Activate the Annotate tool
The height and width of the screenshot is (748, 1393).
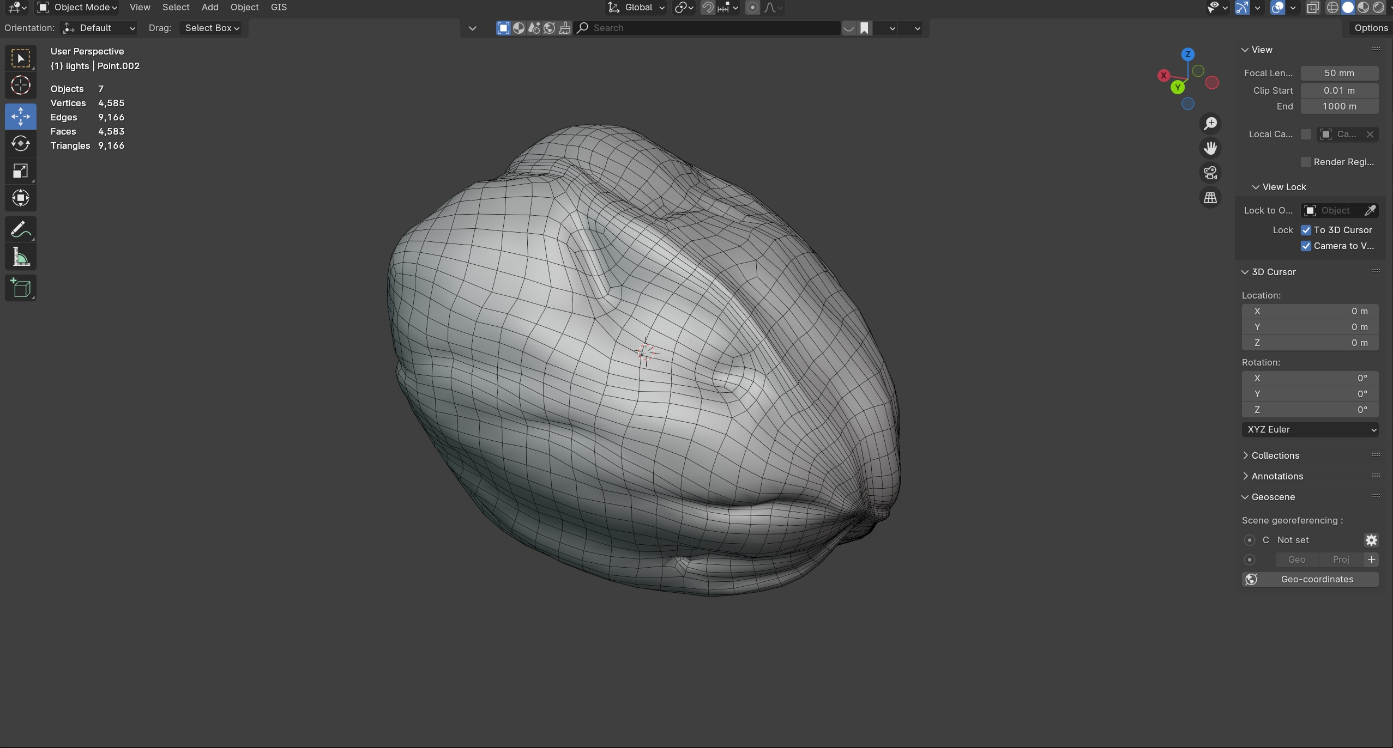point(21,229)
